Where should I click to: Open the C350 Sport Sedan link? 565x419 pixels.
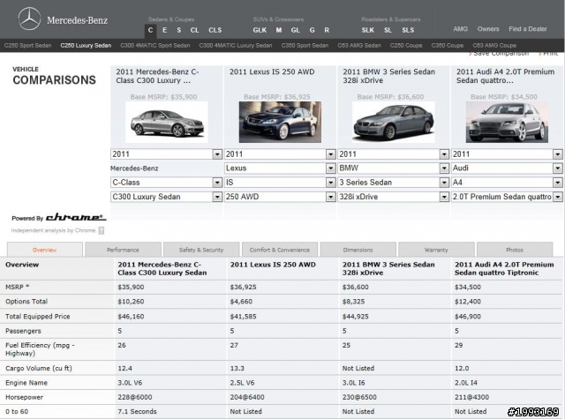coord(305,45)
